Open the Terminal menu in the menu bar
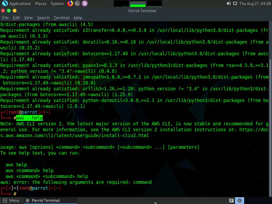This screenshot has height=204, width=272. (x=61, y=18)
